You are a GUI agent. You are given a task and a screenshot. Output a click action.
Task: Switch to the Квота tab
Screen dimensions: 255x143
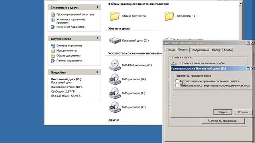(x=228, y=50)
